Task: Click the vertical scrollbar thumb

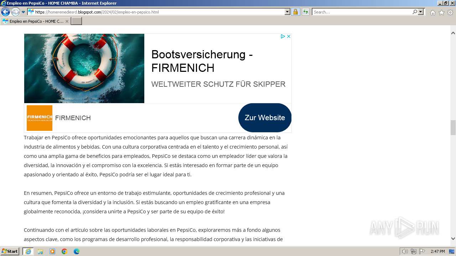Action: pyautogui.click(x=453, y=128)
